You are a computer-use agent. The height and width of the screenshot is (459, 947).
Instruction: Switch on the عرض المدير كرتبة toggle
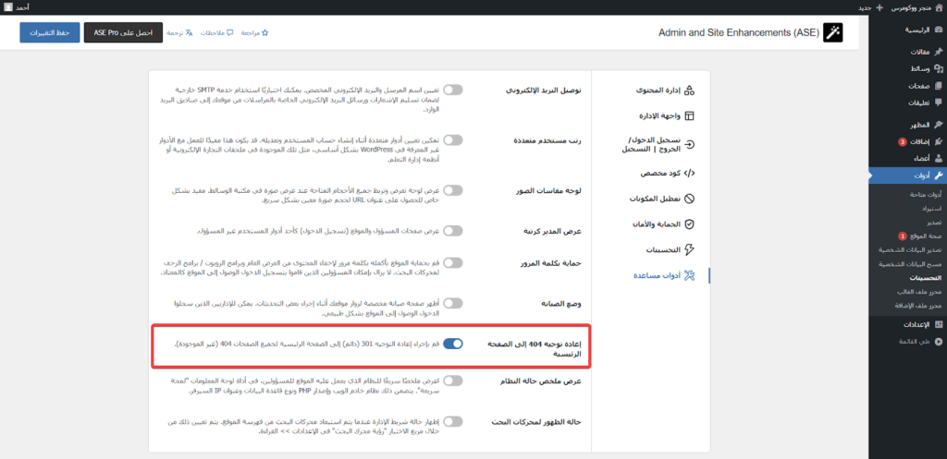pyautogui.click(x=453, y=230)
